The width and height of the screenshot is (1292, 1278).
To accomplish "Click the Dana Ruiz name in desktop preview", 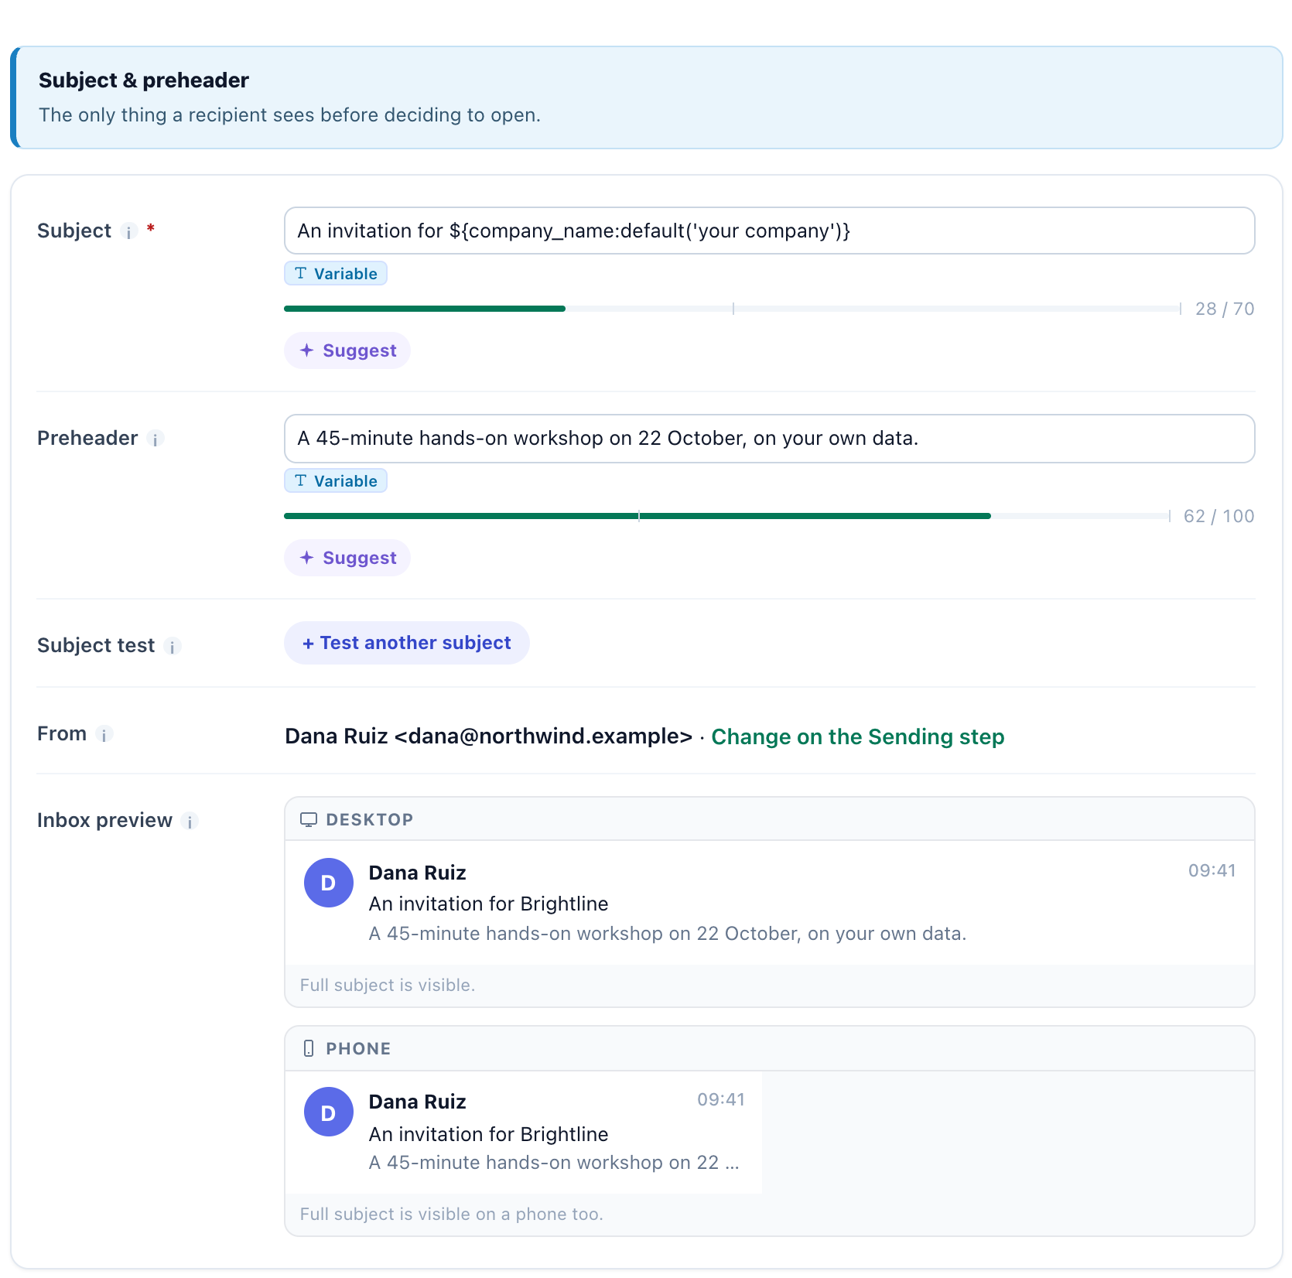I will [417, 873].
